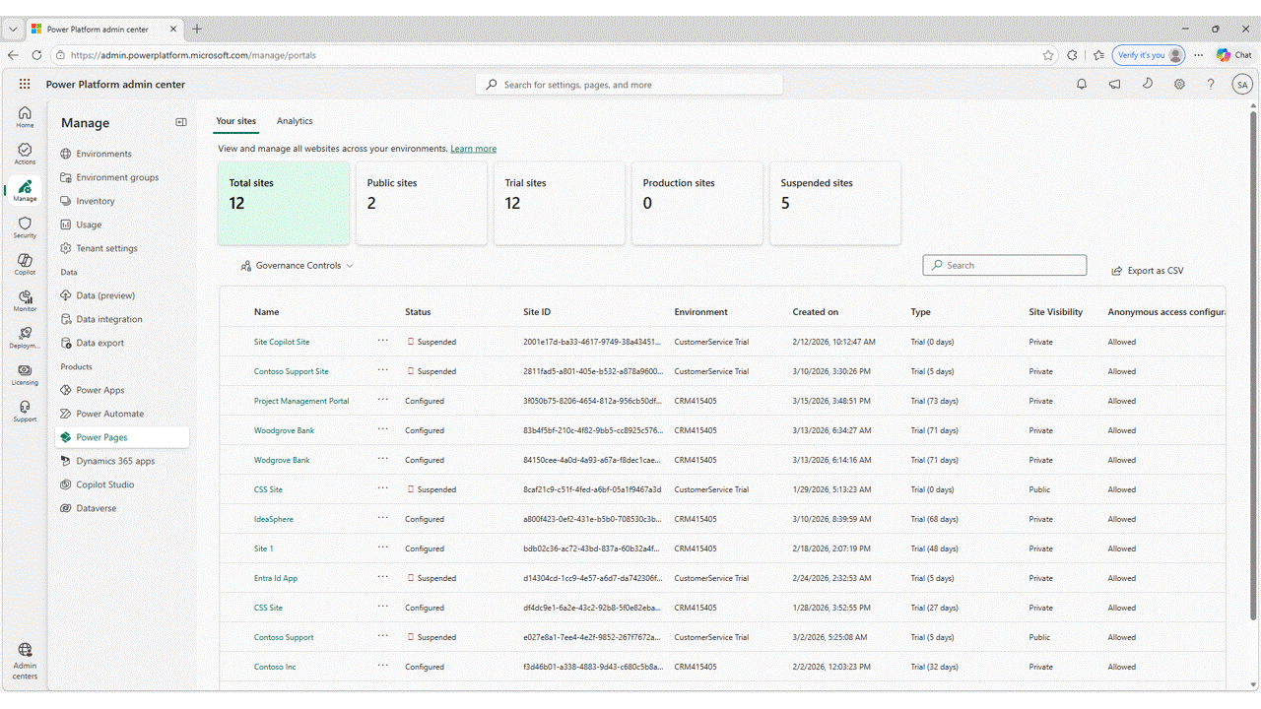The height and width of the screenshot is (709, 1261).
Task: Click the Export as CSV button
Action: [1148, 271]
